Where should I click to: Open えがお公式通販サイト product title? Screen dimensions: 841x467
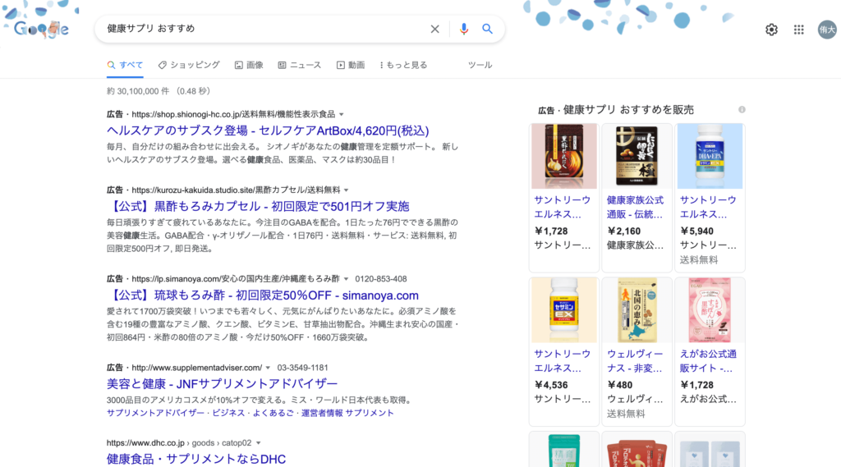pyautogui.click(x=708, y=361)
